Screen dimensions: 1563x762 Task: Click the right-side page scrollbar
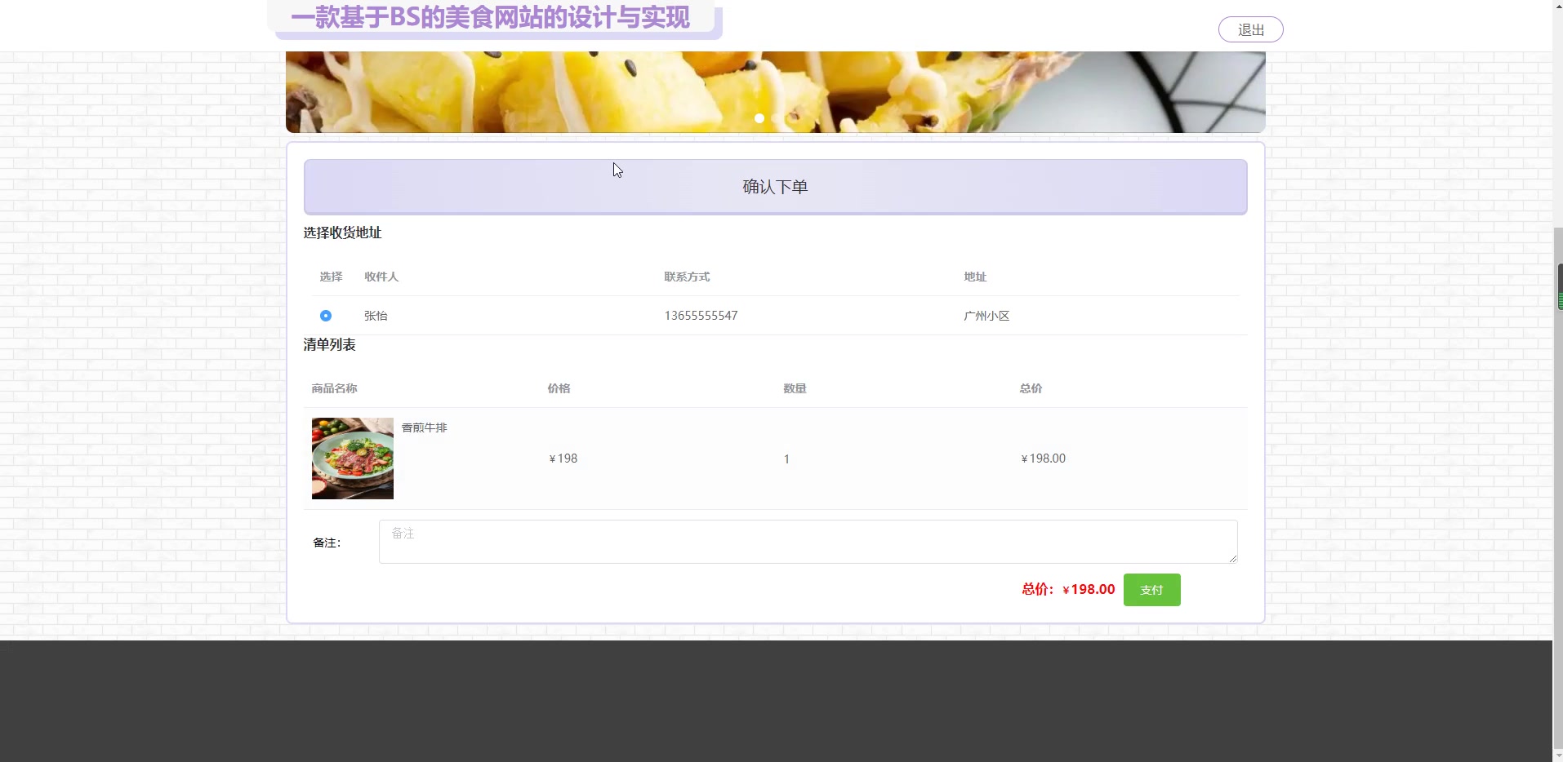[1556, 286]
